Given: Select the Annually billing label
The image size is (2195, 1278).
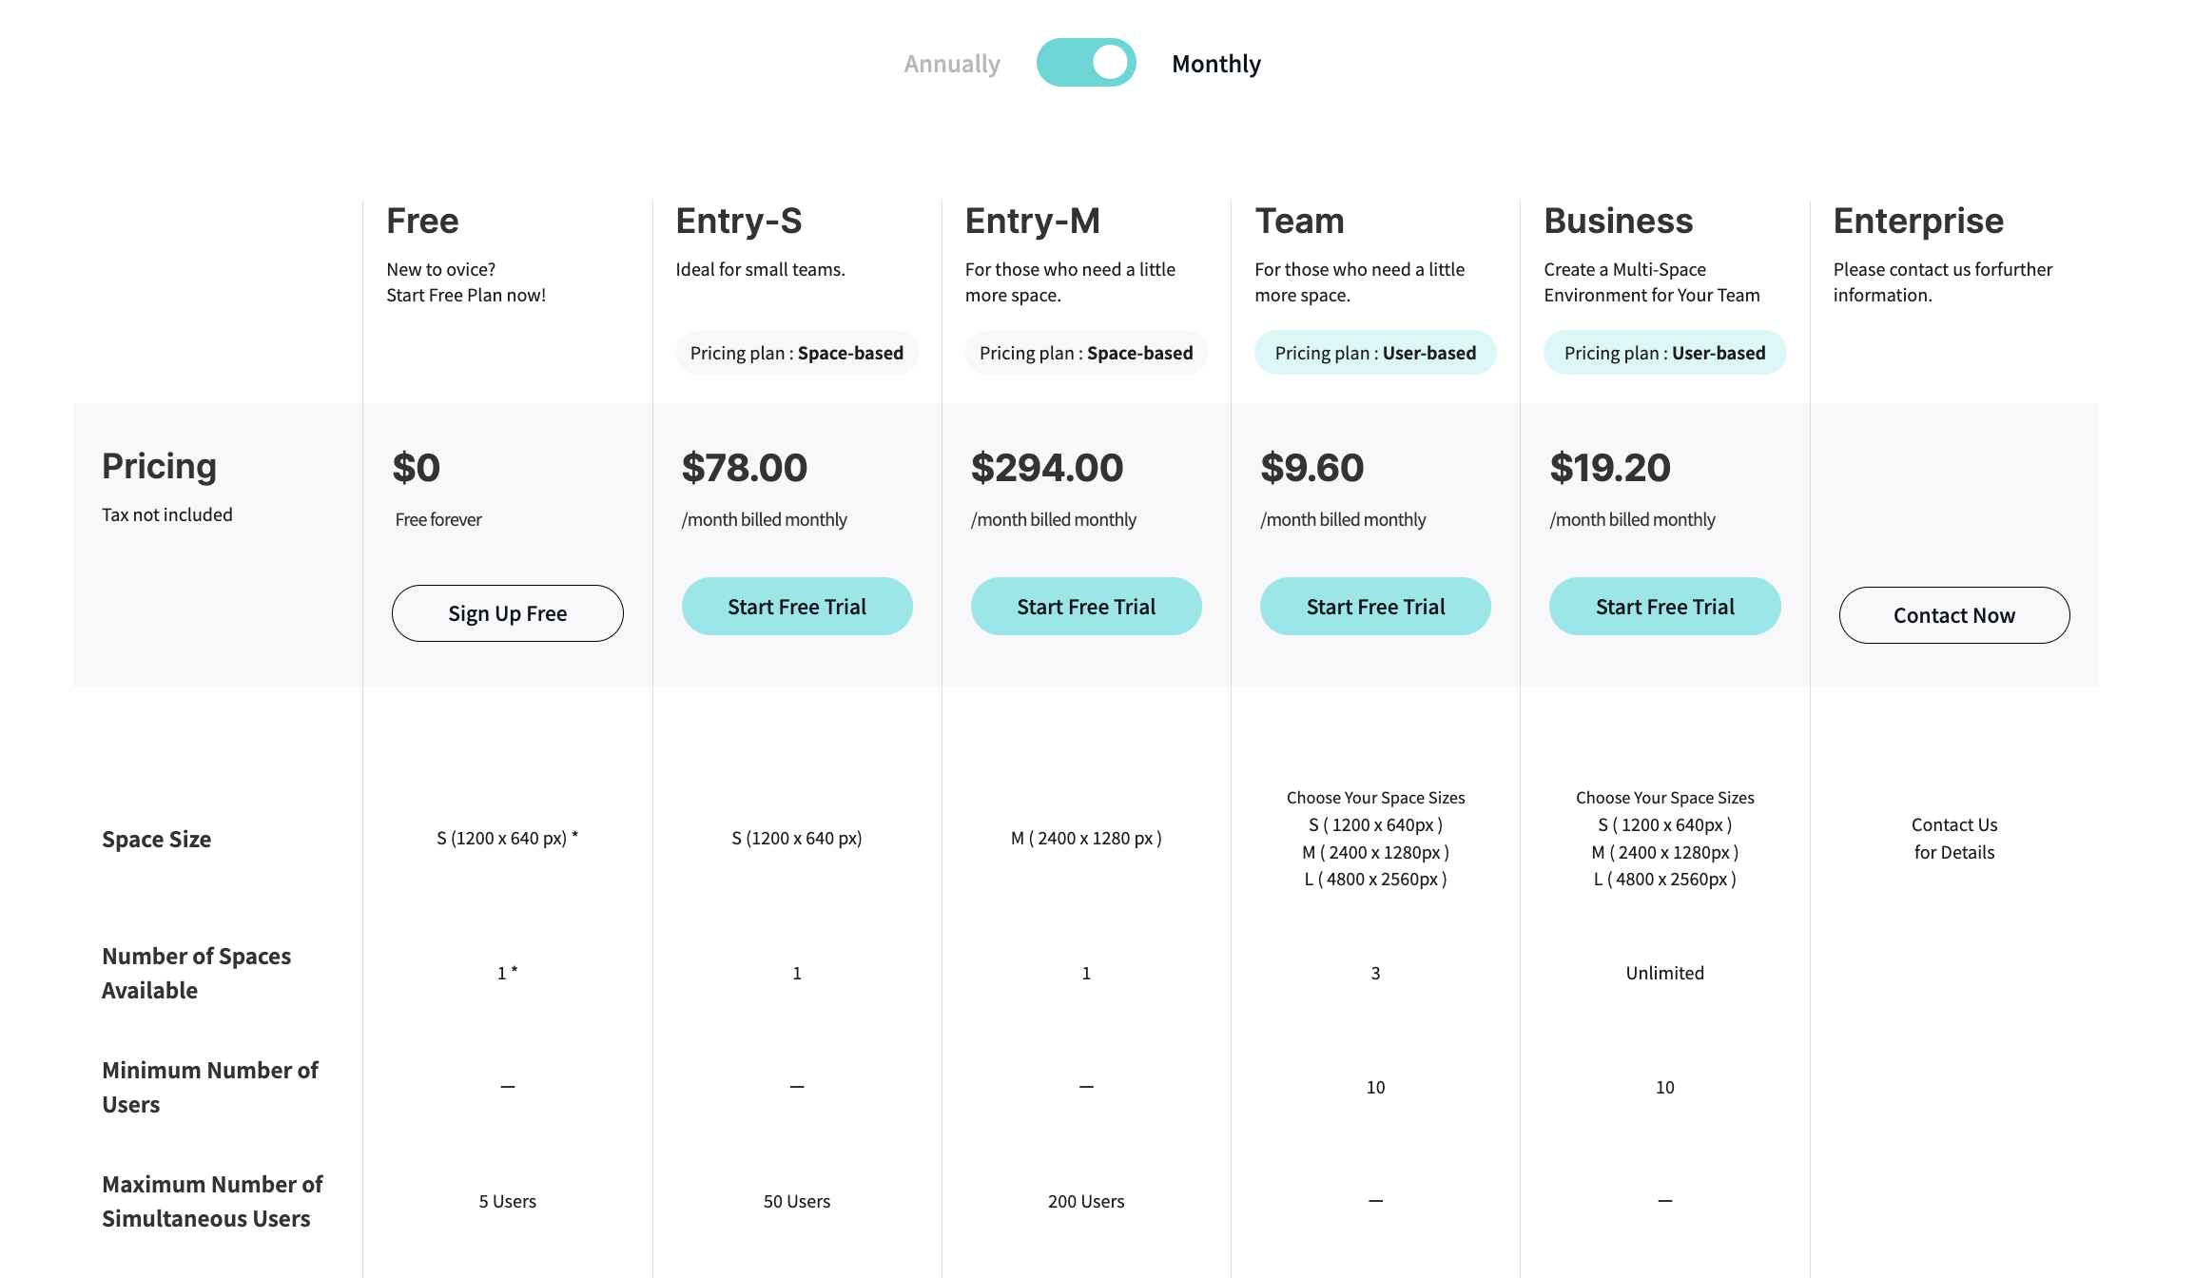Looking at the screenshot, I should 952,64.
